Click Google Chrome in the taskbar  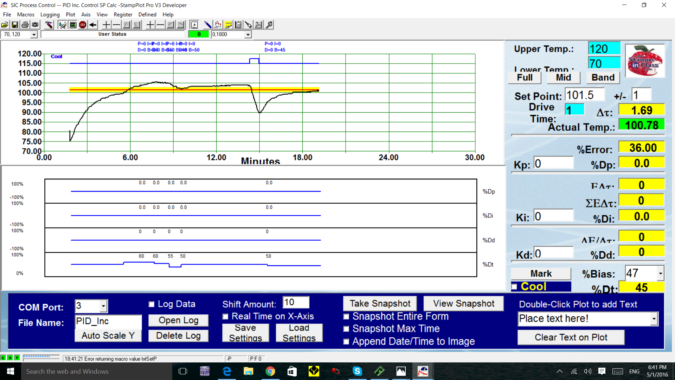(x=270, y=371)
